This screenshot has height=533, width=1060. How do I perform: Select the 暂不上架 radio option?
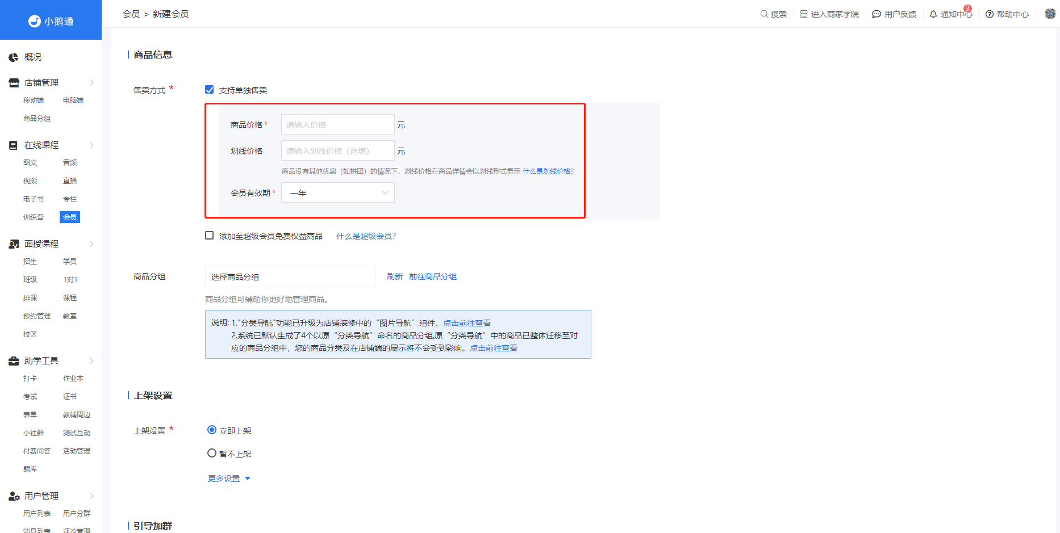pyautogui.click(x=212, y=453)
